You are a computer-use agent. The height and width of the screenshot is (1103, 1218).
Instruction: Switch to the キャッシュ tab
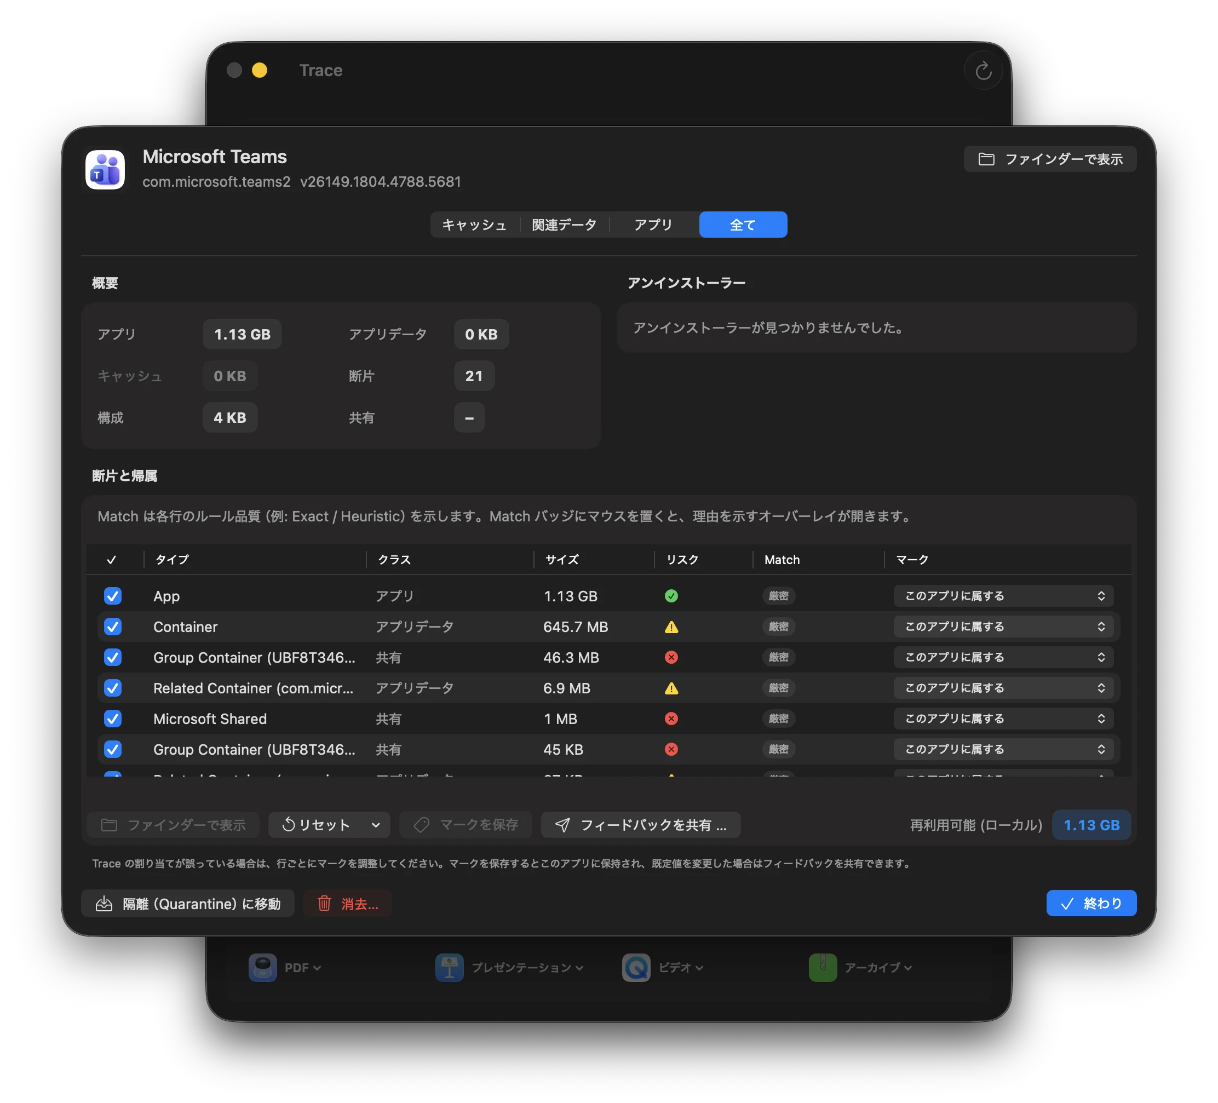point(474,225)
